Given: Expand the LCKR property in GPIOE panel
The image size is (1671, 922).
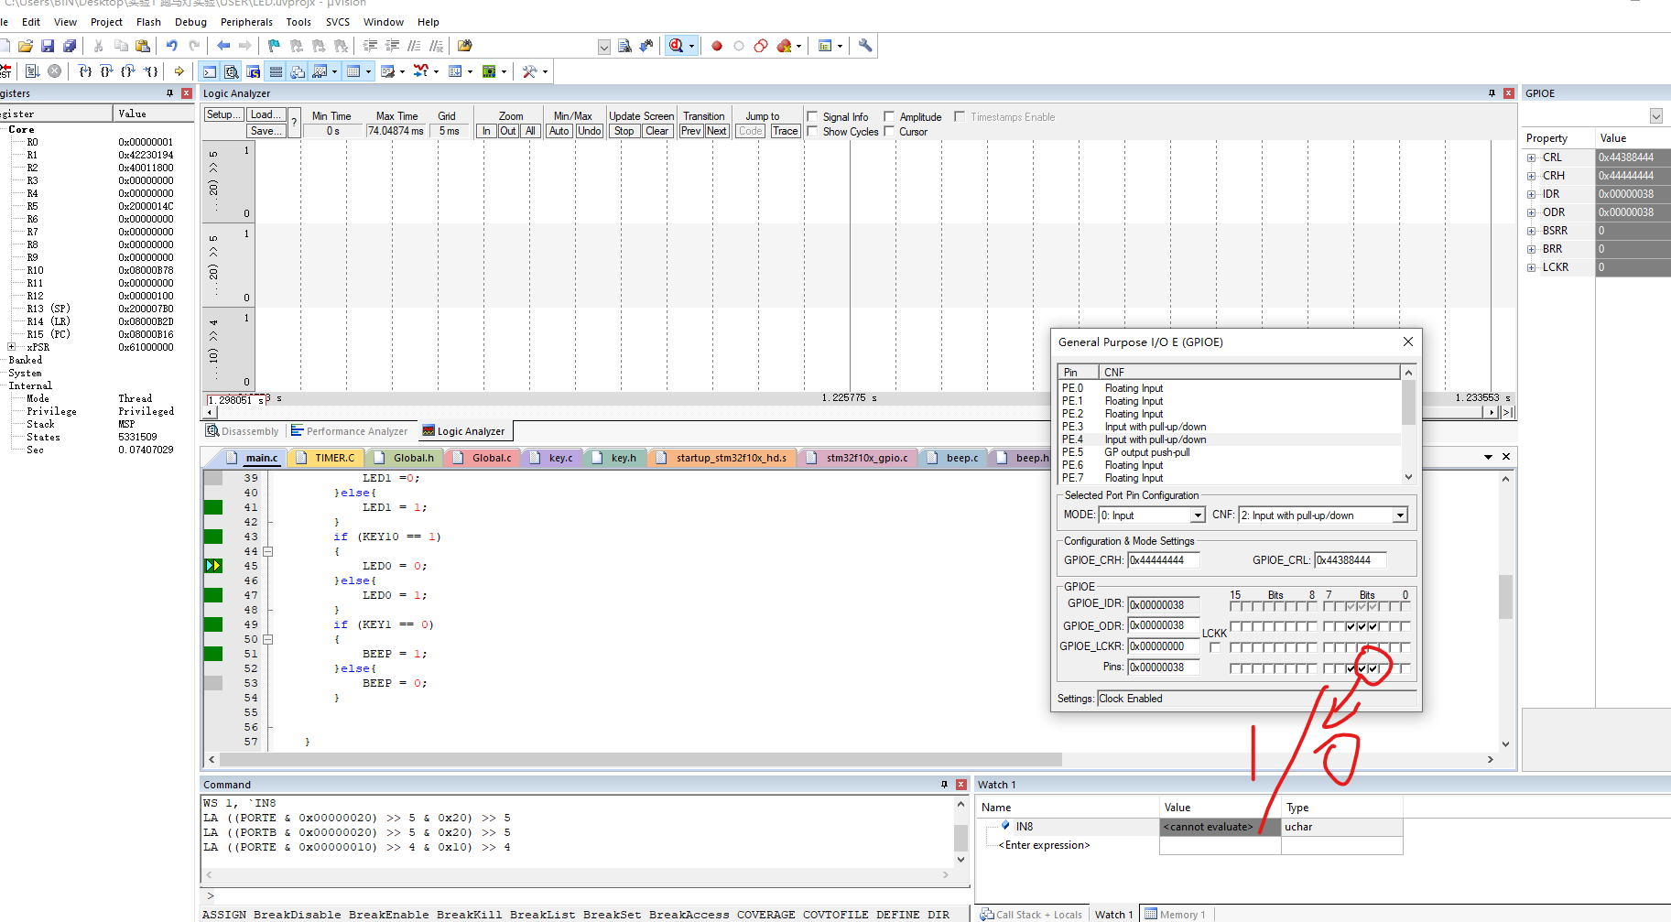Looking at the screenshot, I should click(x=1531, y=267).
